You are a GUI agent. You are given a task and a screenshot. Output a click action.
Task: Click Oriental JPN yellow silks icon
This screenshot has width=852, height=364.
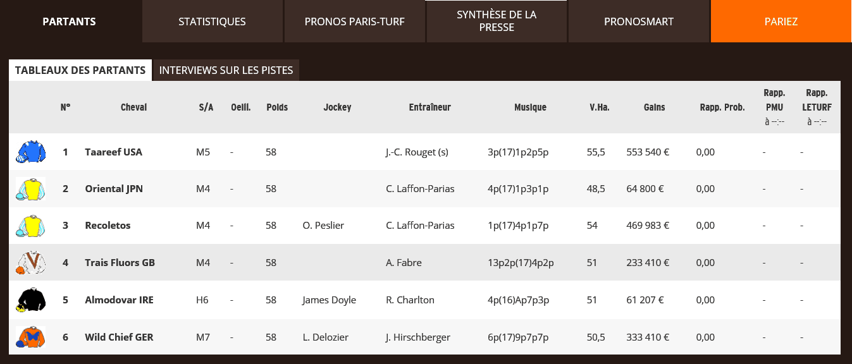30,189
